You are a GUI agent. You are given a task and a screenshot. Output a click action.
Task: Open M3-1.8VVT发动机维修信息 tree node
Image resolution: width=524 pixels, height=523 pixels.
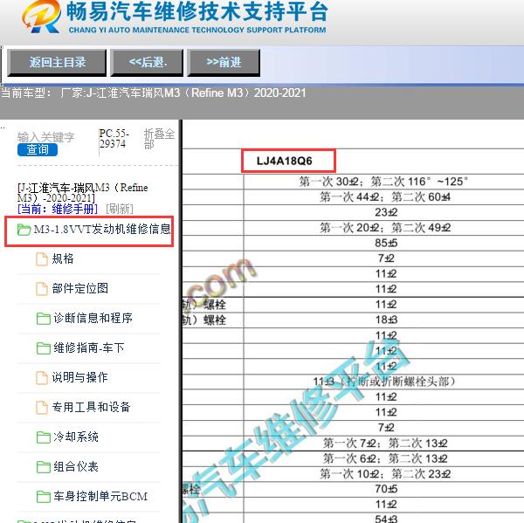[102, 230]
